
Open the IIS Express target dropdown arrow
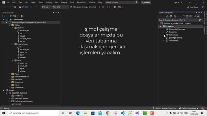97,7
